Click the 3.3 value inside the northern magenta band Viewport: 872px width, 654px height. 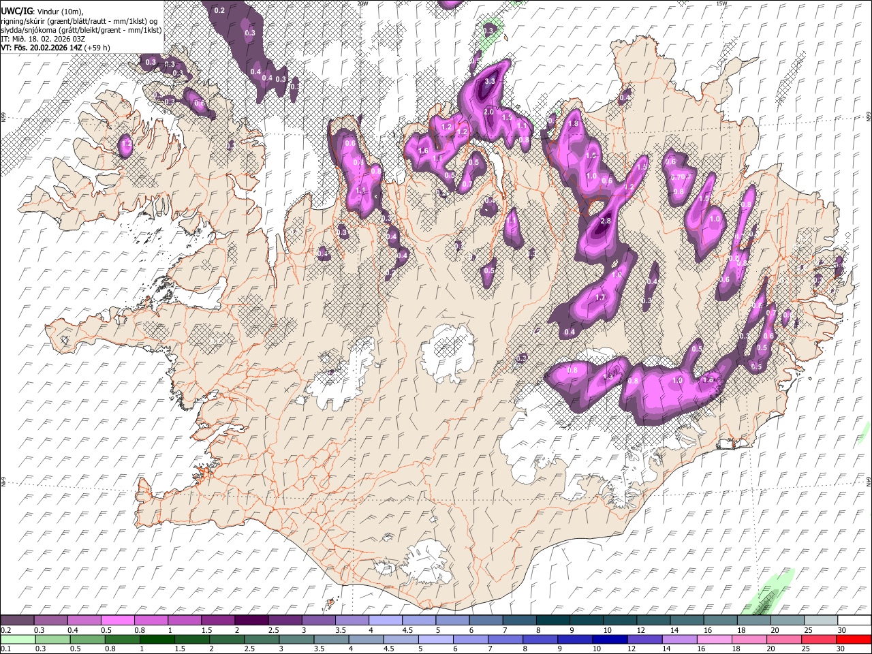click(x=489, y=81)
